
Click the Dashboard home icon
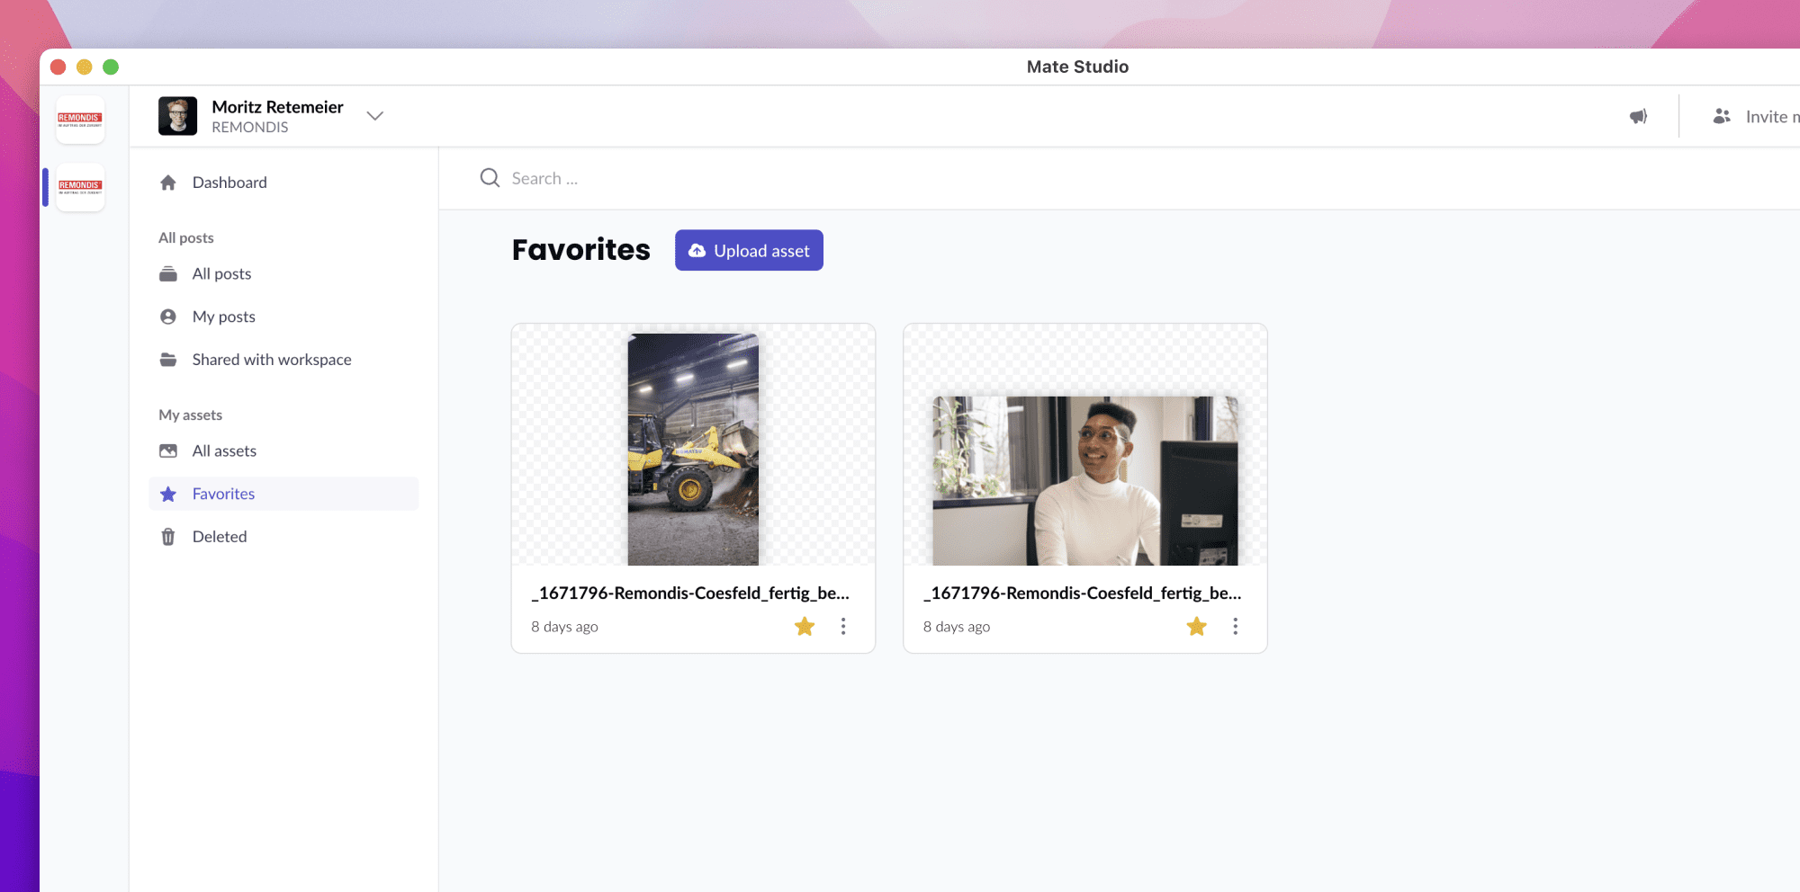click(x=168, y=183)
